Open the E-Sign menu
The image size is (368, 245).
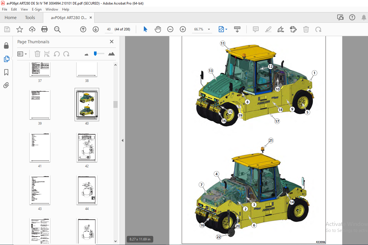pos(37,9)
